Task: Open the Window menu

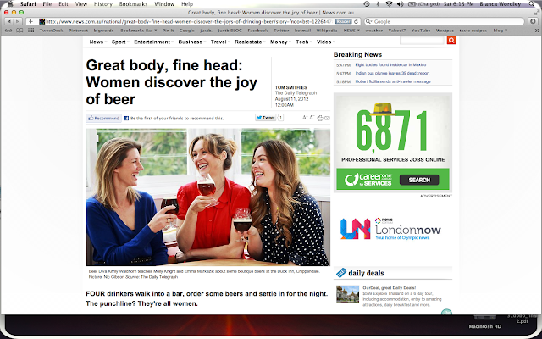Action: pyautogui.click(x=164, y=3)
